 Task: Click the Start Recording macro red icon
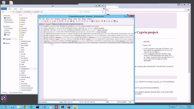pyautogui.click(x=102, y=21)
